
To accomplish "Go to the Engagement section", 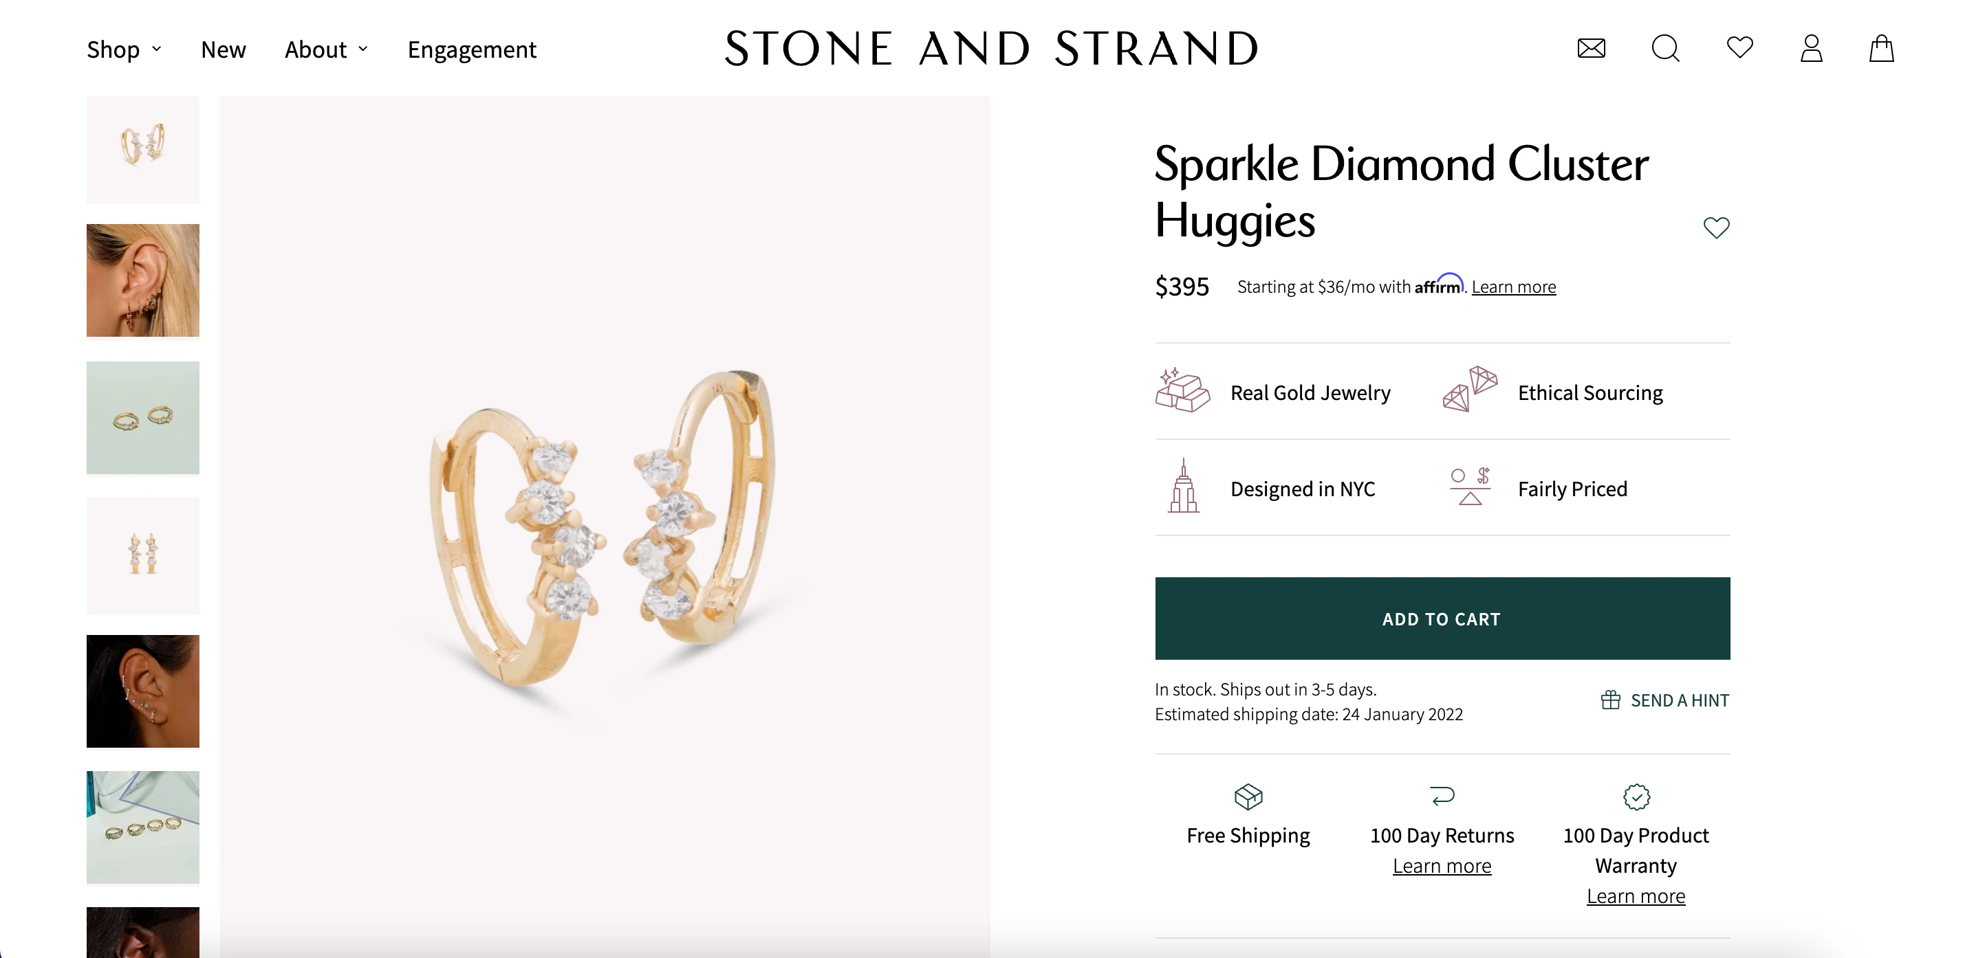I will (x=471, y=49).
